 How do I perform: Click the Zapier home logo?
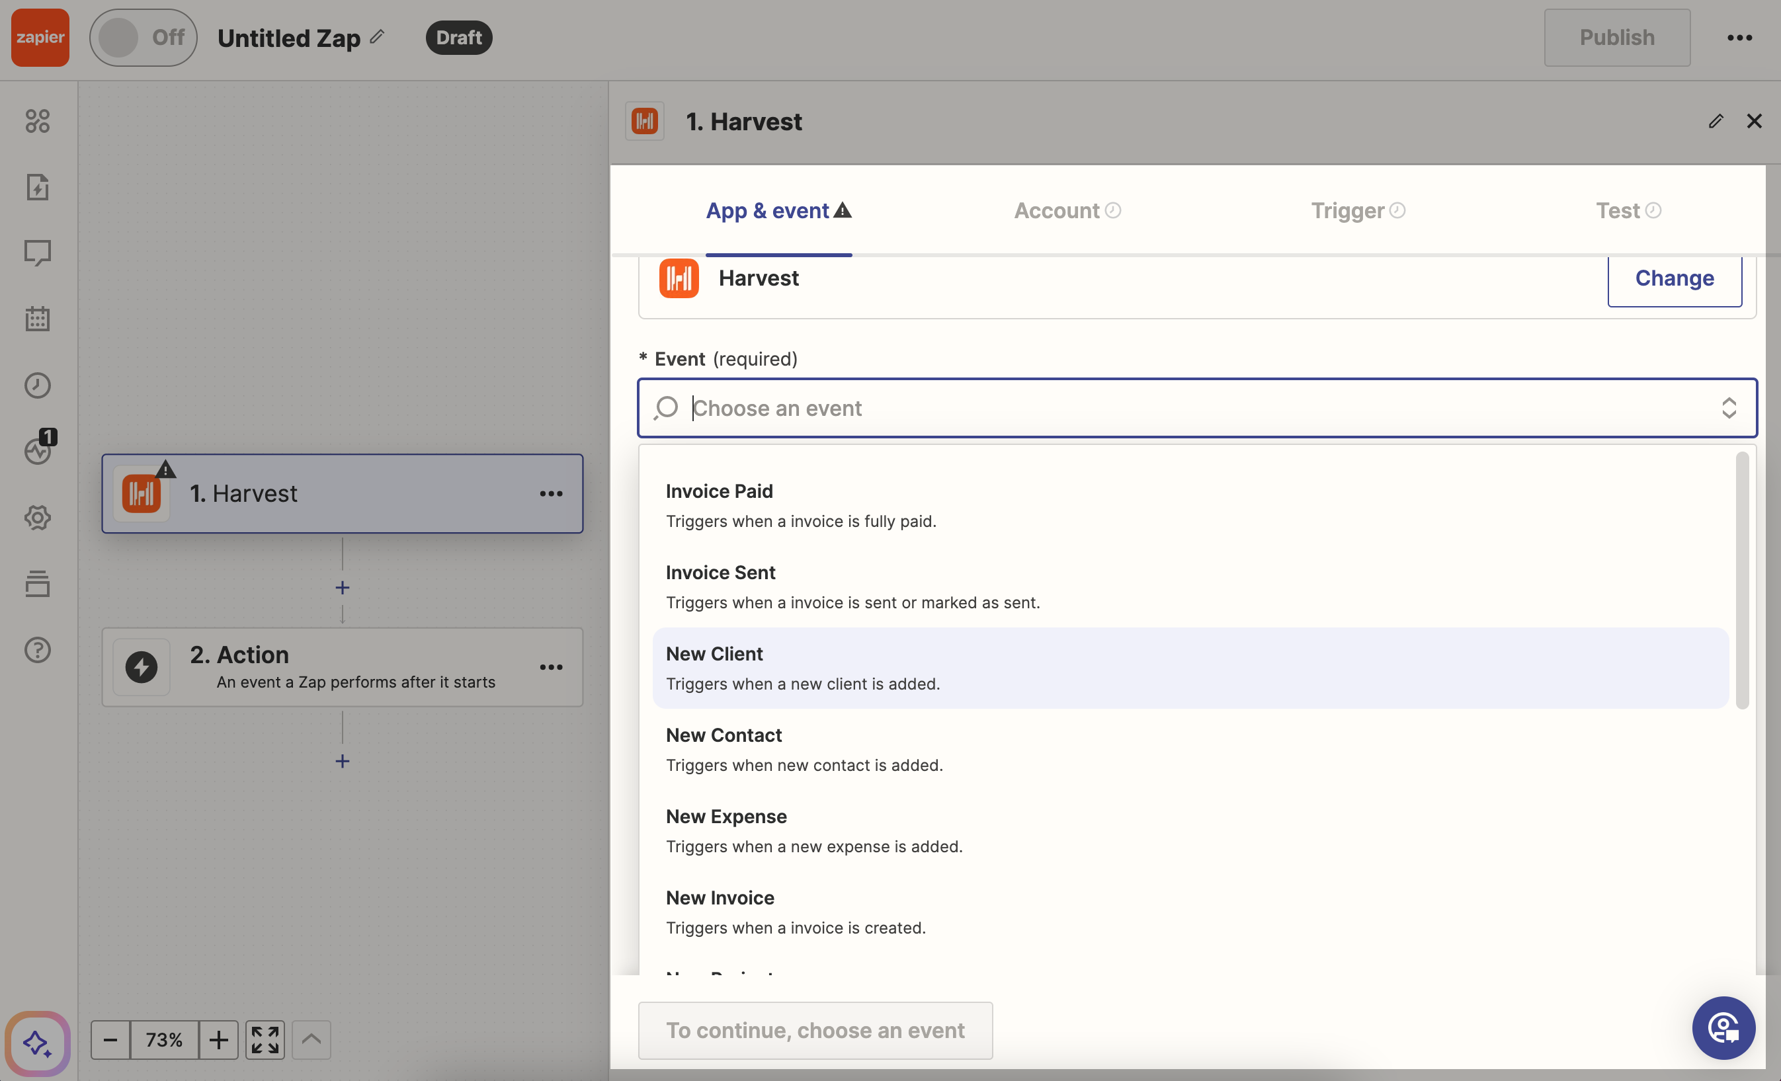pyautogui.click(x=40, y=38)
